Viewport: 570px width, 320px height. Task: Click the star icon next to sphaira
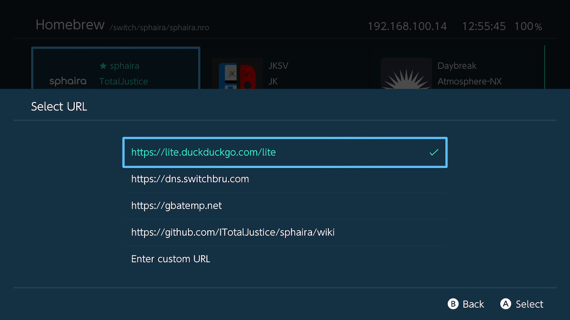(x=103, y=66)
